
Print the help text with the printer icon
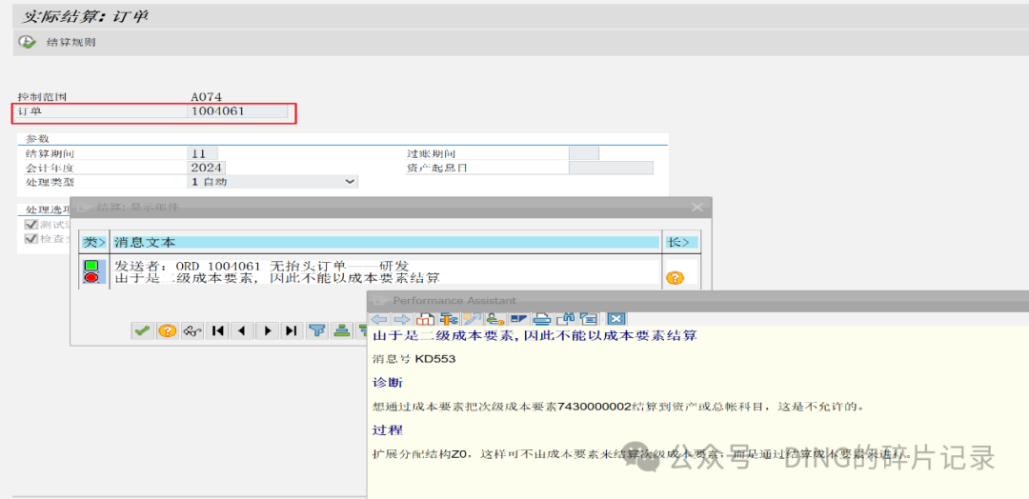(542, 319)
